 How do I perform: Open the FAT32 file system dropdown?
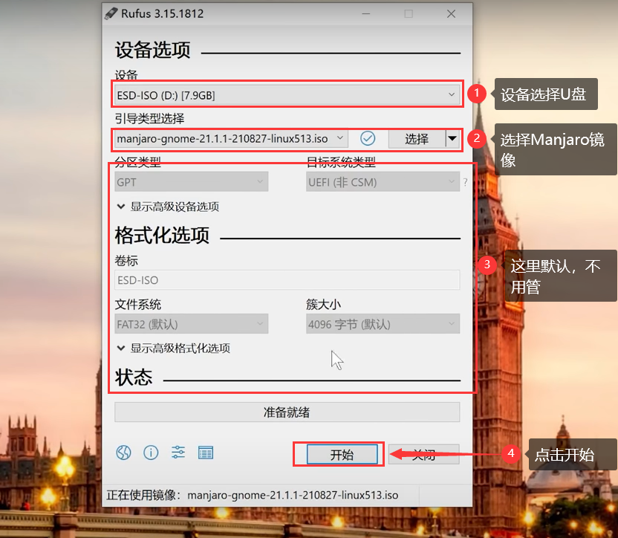point(191,324)
